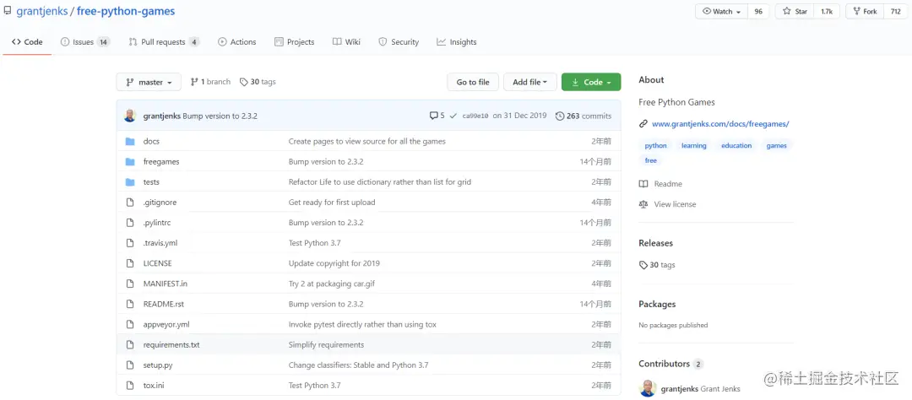Click the file icon beside requirements.txt

click(x=130, y=345)
